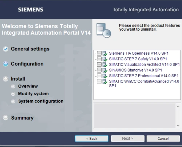Select the SIMATIC STEP 7 Safety V14.0 SP1 label
Screen dimensions: 182x147
point(138,59)
